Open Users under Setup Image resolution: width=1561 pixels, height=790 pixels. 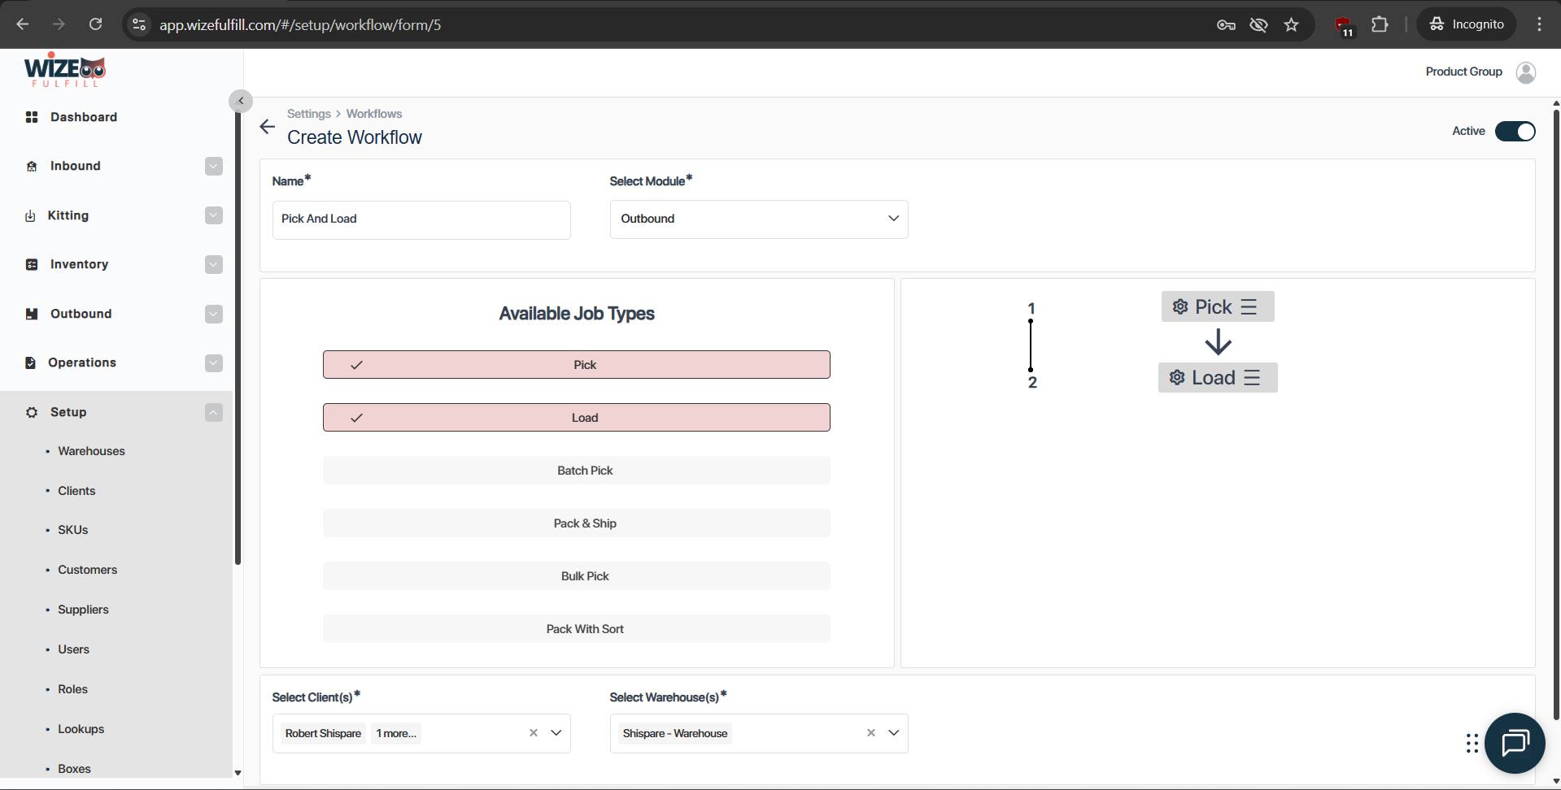73,649
